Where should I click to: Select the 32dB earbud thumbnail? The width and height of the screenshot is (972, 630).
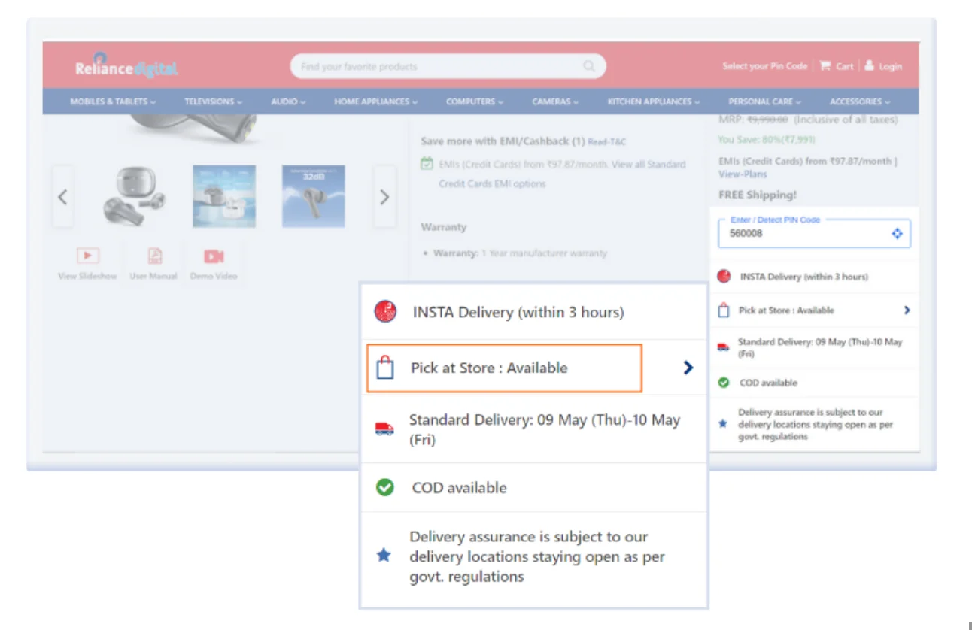pyautogui.click(x=314, y=197)
